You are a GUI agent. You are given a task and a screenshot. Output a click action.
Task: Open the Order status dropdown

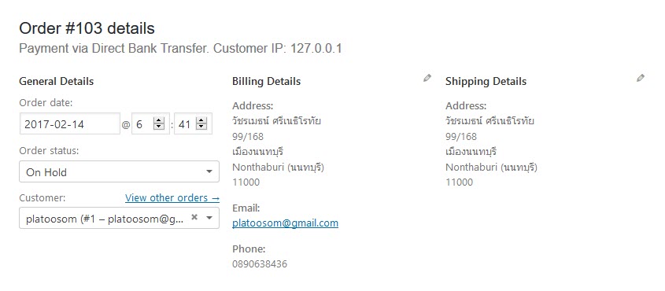119,172
